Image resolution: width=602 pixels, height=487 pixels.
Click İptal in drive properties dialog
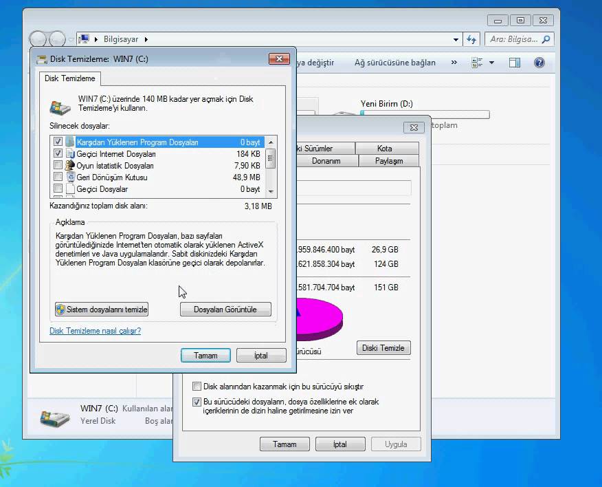(339, 444)
